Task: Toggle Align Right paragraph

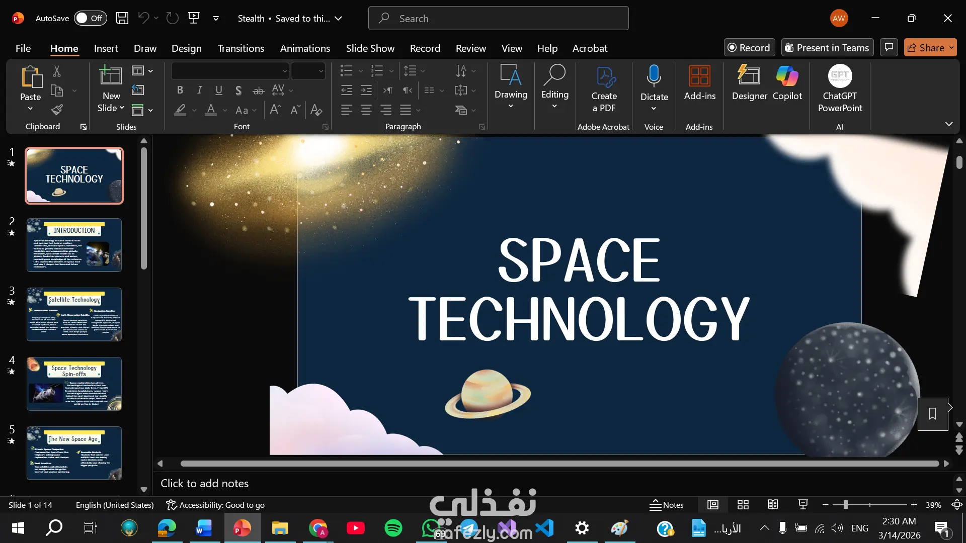Action: 386,110
